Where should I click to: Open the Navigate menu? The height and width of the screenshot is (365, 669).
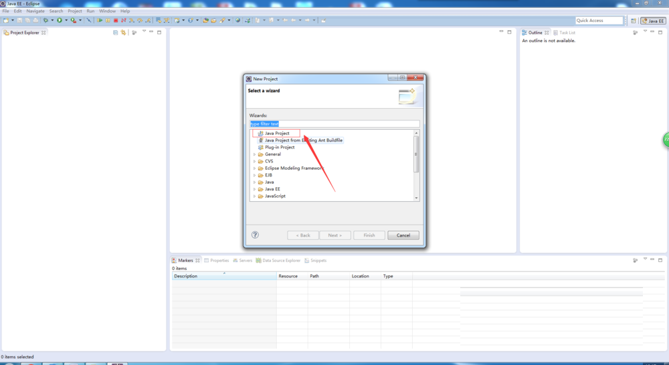tap(35, 11)
